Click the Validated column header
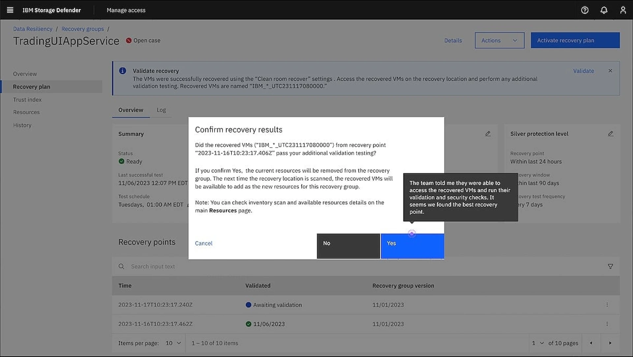Viewport: 633px width, 357px height. (258, 286)
